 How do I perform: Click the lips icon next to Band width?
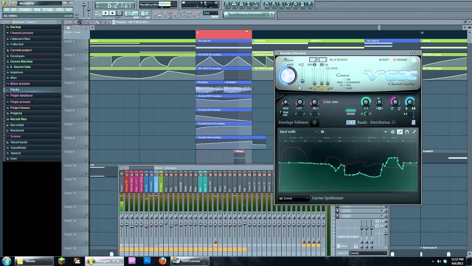[x=322, y=132]
